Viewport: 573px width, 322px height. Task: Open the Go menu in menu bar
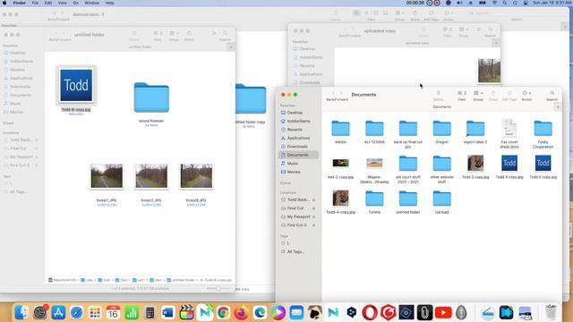[75, 3]
